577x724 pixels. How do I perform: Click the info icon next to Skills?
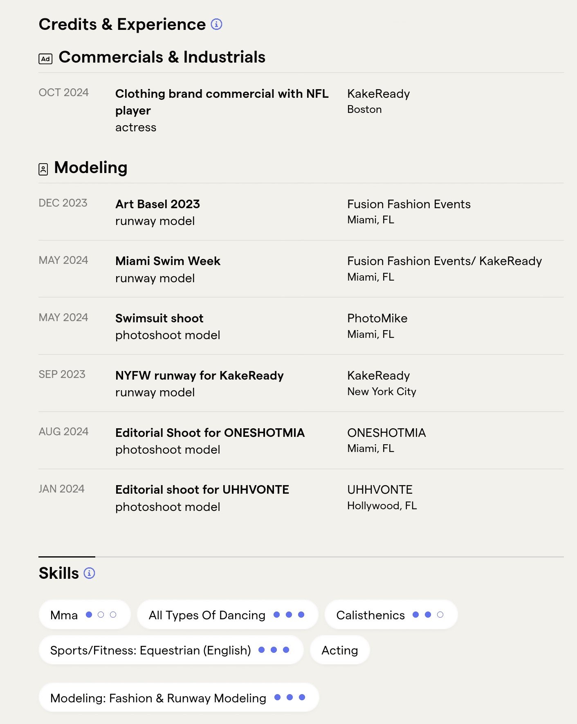[x=89, y=573]
